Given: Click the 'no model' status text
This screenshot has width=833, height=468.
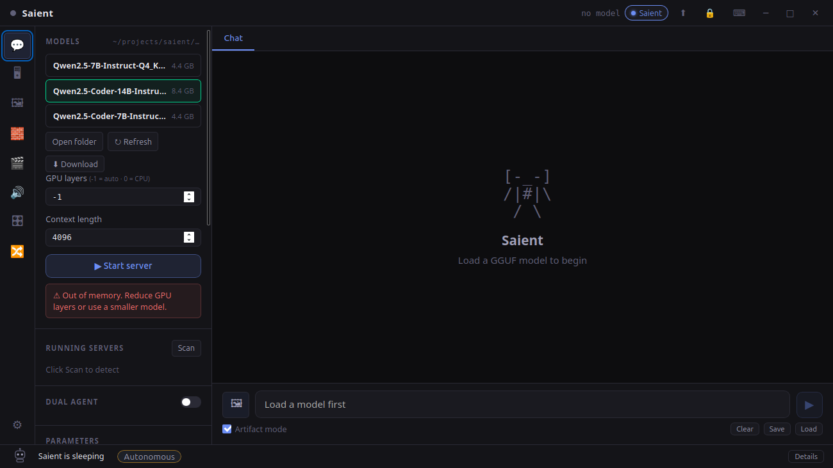Looking at the screenshot, I should [x=600, y=13].
